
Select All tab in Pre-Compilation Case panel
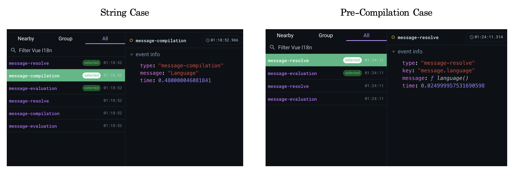(366, 35)
